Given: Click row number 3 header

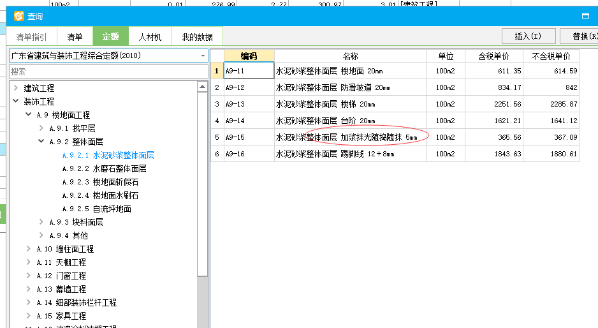Looking at the screenshot, I should (x=217, y=104).
